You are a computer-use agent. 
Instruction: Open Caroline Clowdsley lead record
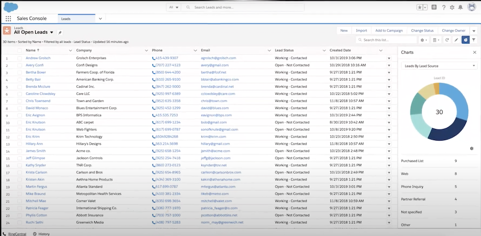pyautogui.click(x=40, y=94)
